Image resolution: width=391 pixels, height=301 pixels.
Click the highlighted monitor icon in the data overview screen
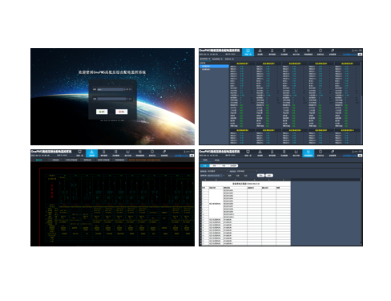(248, 52)
